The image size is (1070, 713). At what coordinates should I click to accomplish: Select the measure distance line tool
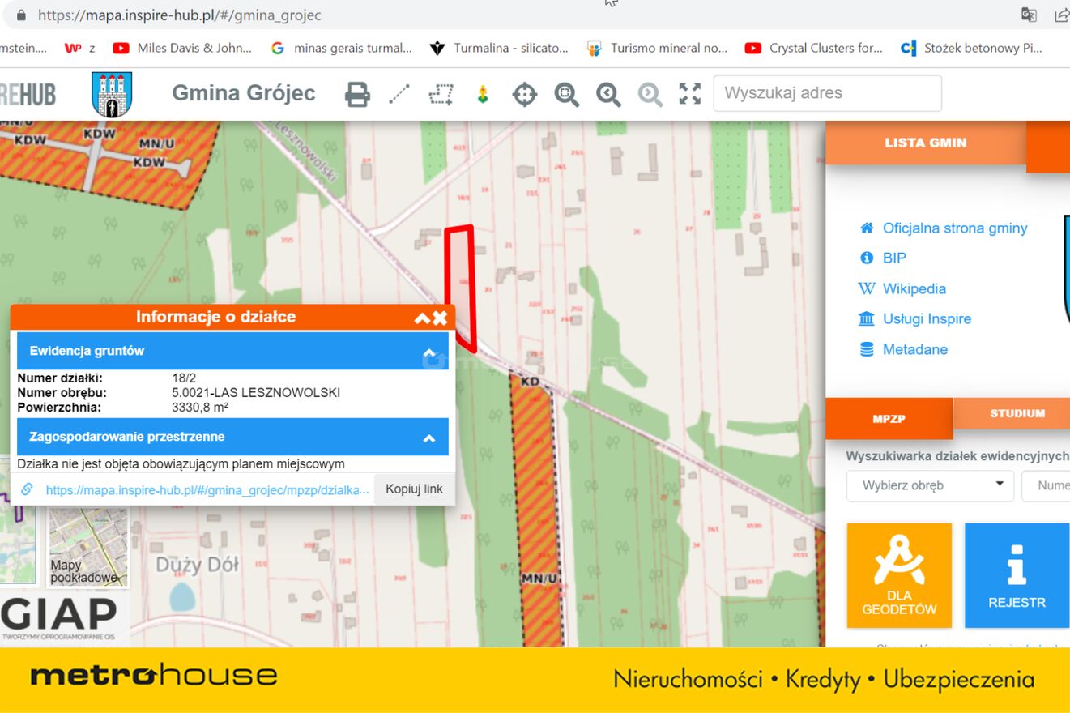coord(399,95)
